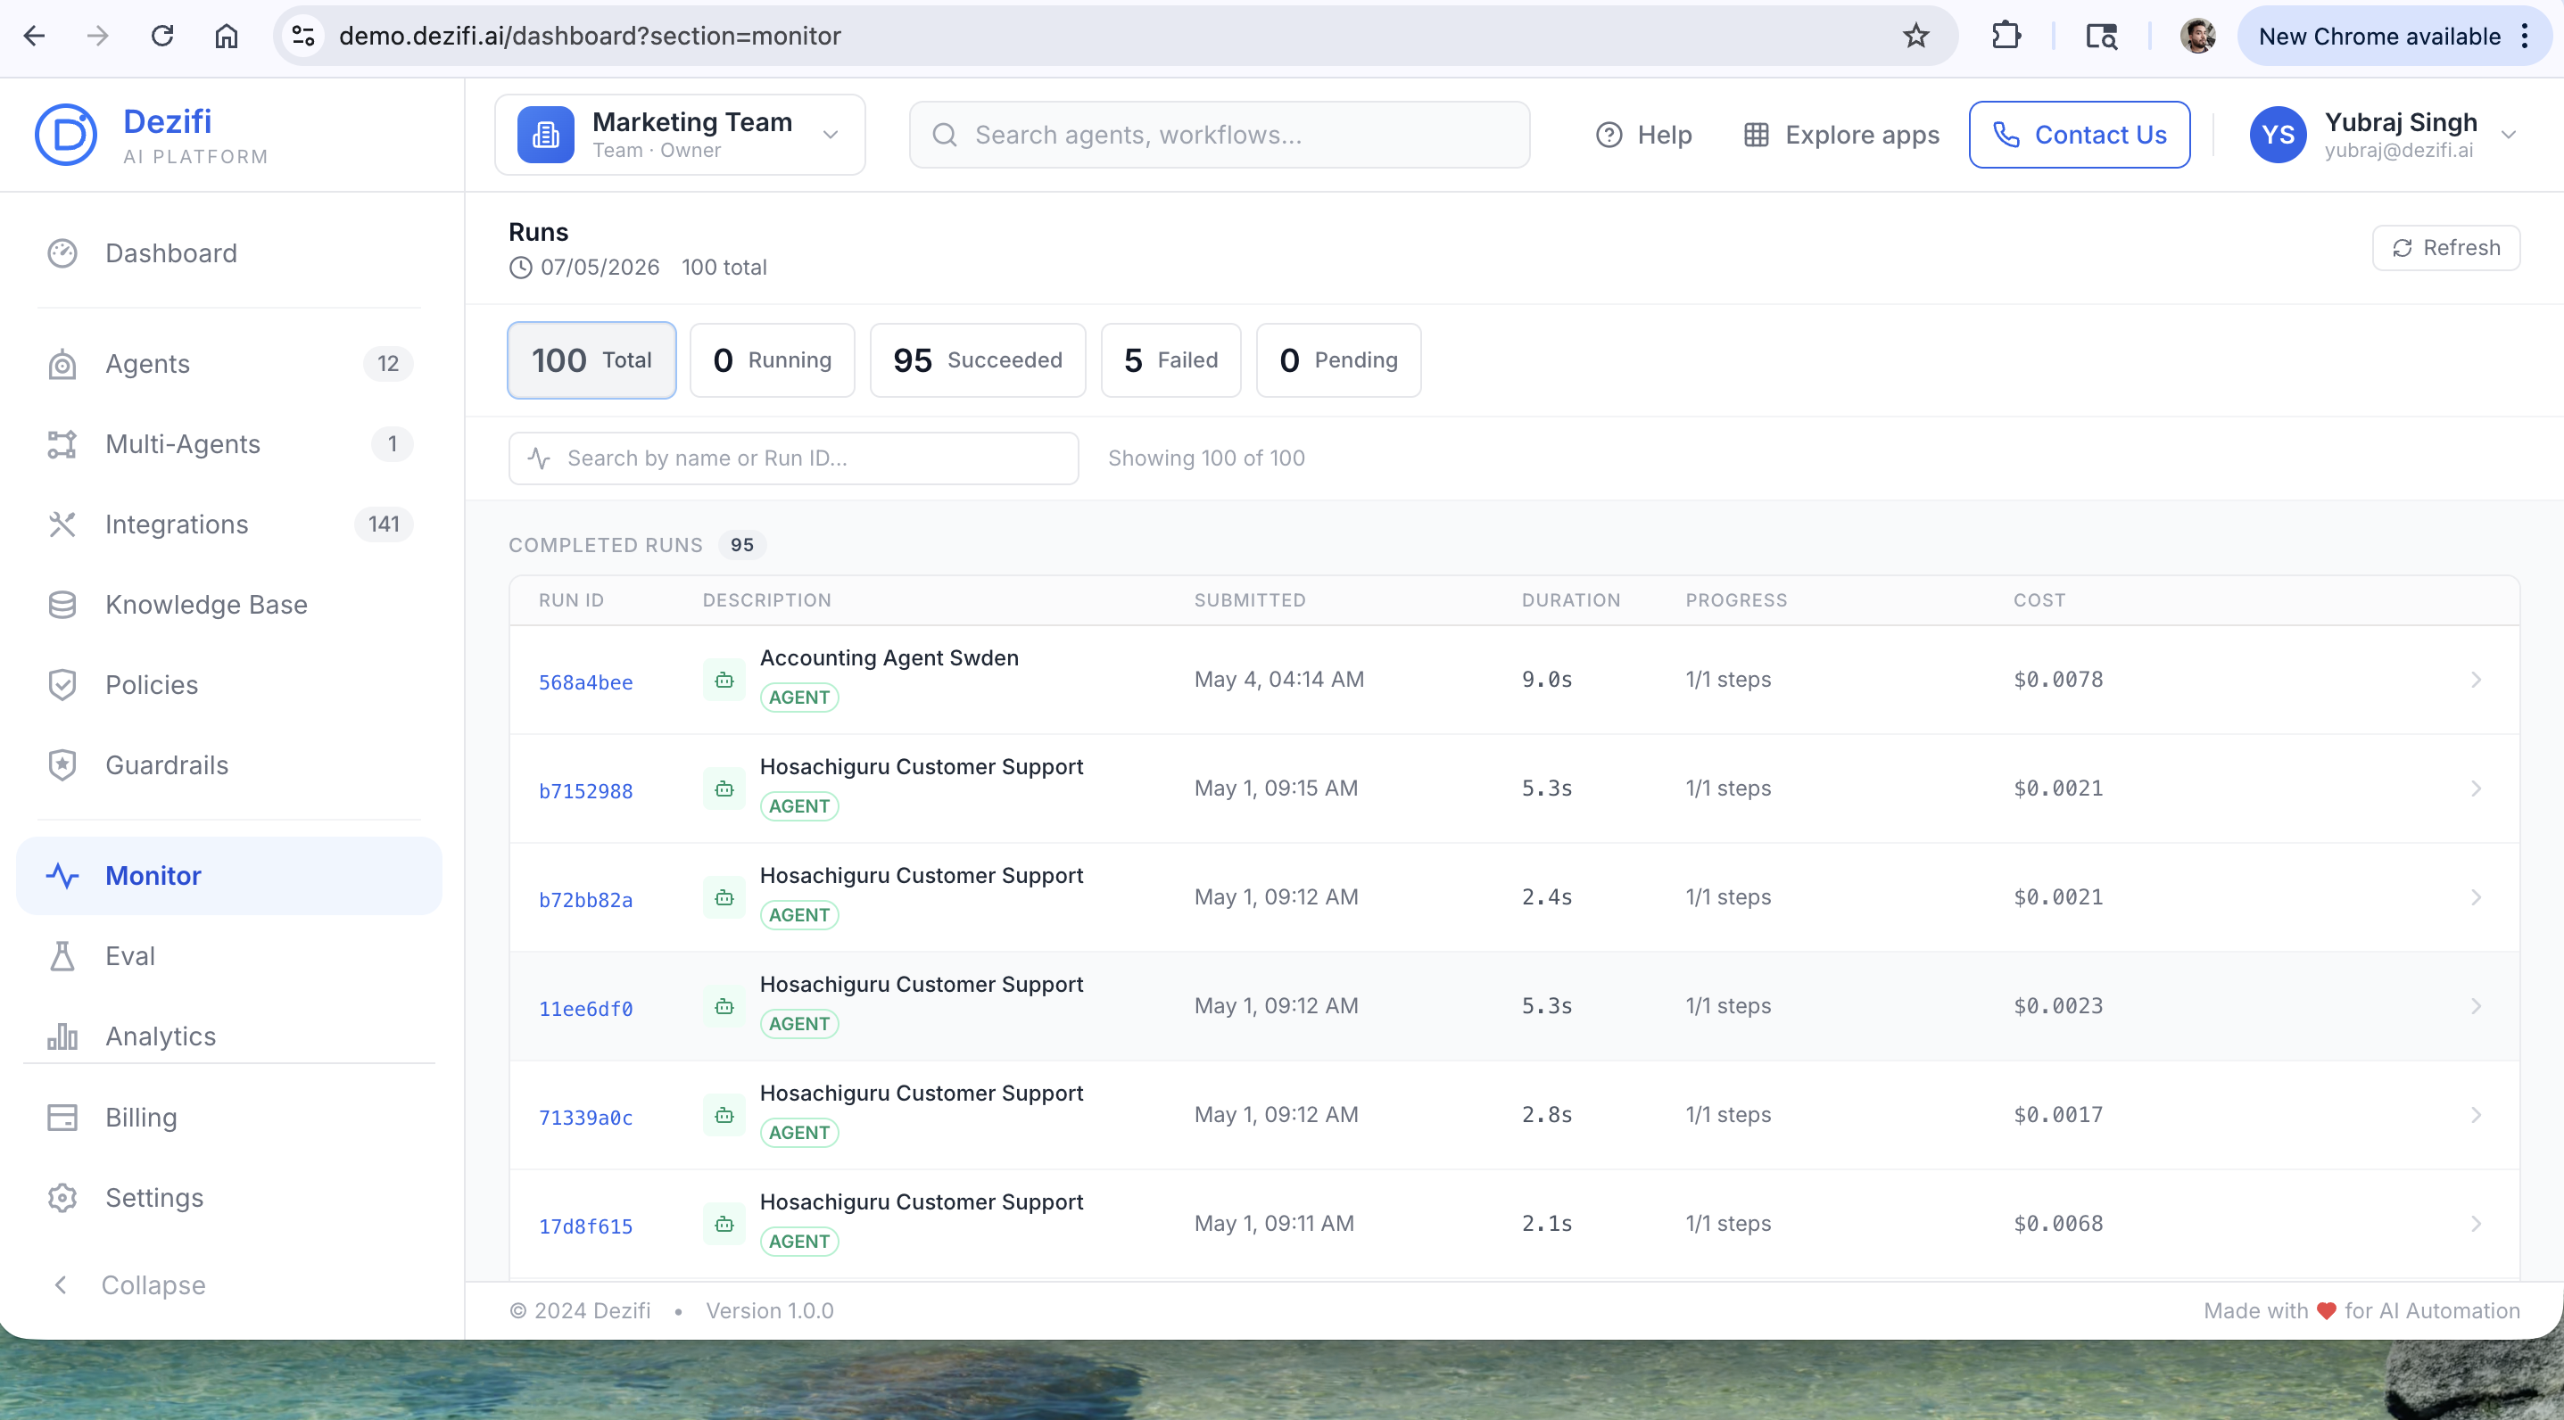The width and height of the screenshot is (2564, 1420).
Task: Focus the Search agents, workflows field
Action: coord(1220,135)
